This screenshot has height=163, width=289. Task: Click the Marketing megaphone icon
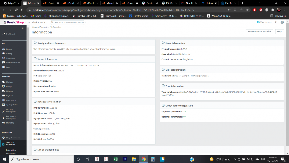pos(3,123)
